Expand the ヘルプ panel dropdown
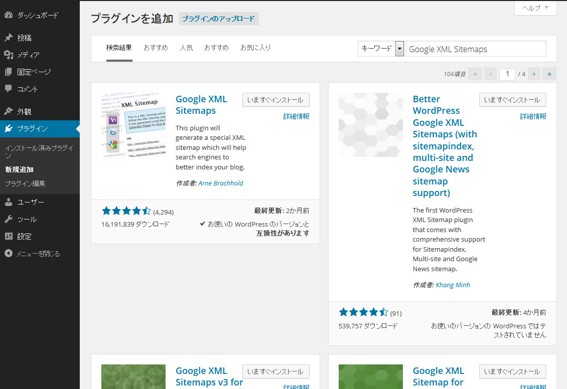This screenshot has height=389, width=567. (x=535, y=8)
